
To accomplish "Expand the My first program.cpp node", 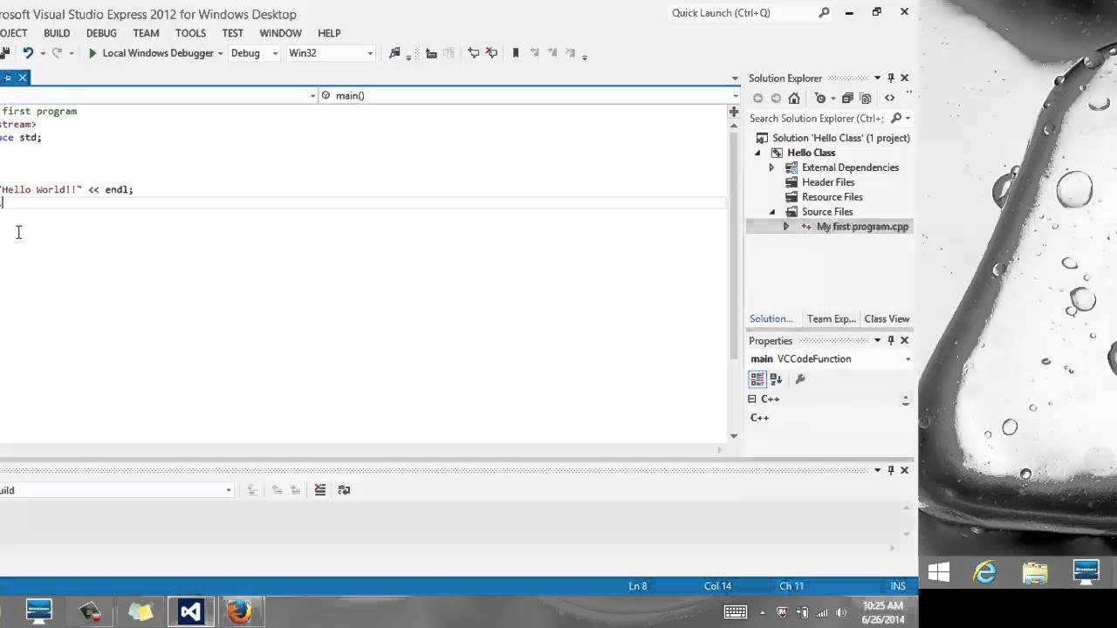I will 785,227.
